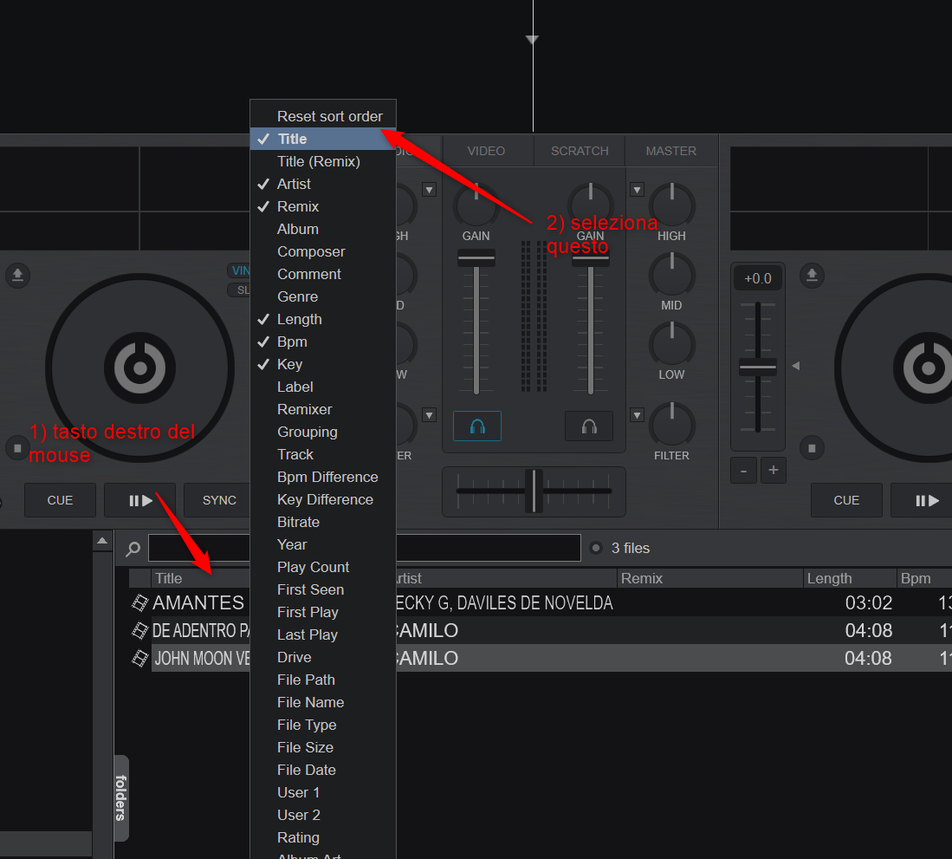Viewport: 952px width, 859px height.
Task: Click the left deck SYNC button
Action: 217,500
